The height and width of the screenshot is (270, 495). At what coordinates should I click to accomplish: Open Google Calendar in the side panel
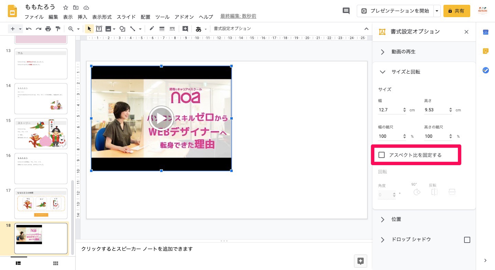click(x=485, y=32)
